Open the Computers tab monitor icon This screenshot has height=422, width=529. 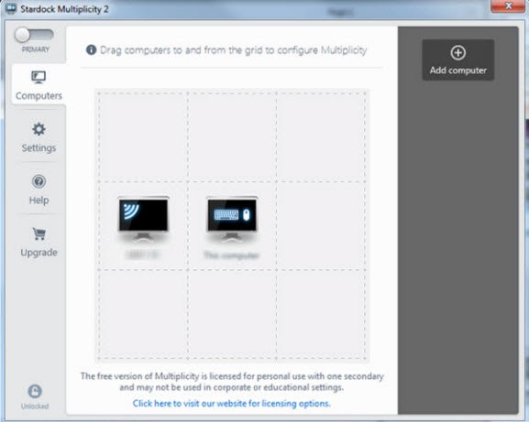tap(39, 77)
